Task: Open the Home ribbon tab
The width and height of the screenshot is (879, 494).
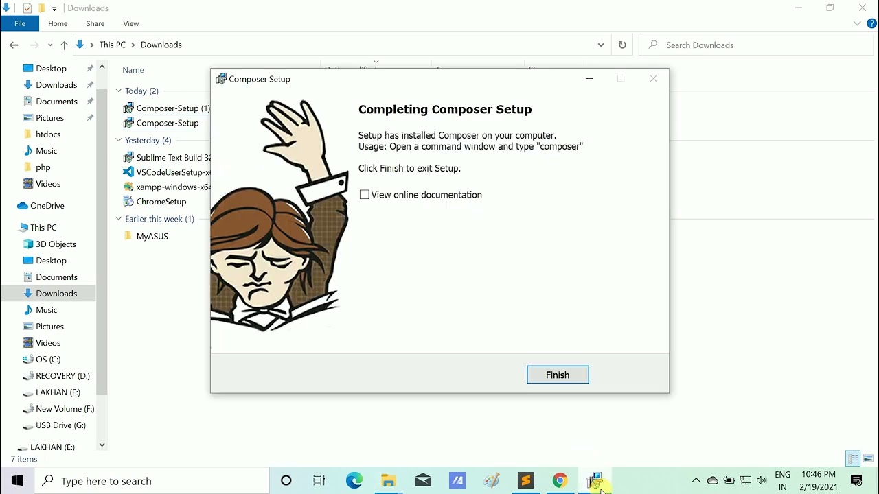Action: 58,23
